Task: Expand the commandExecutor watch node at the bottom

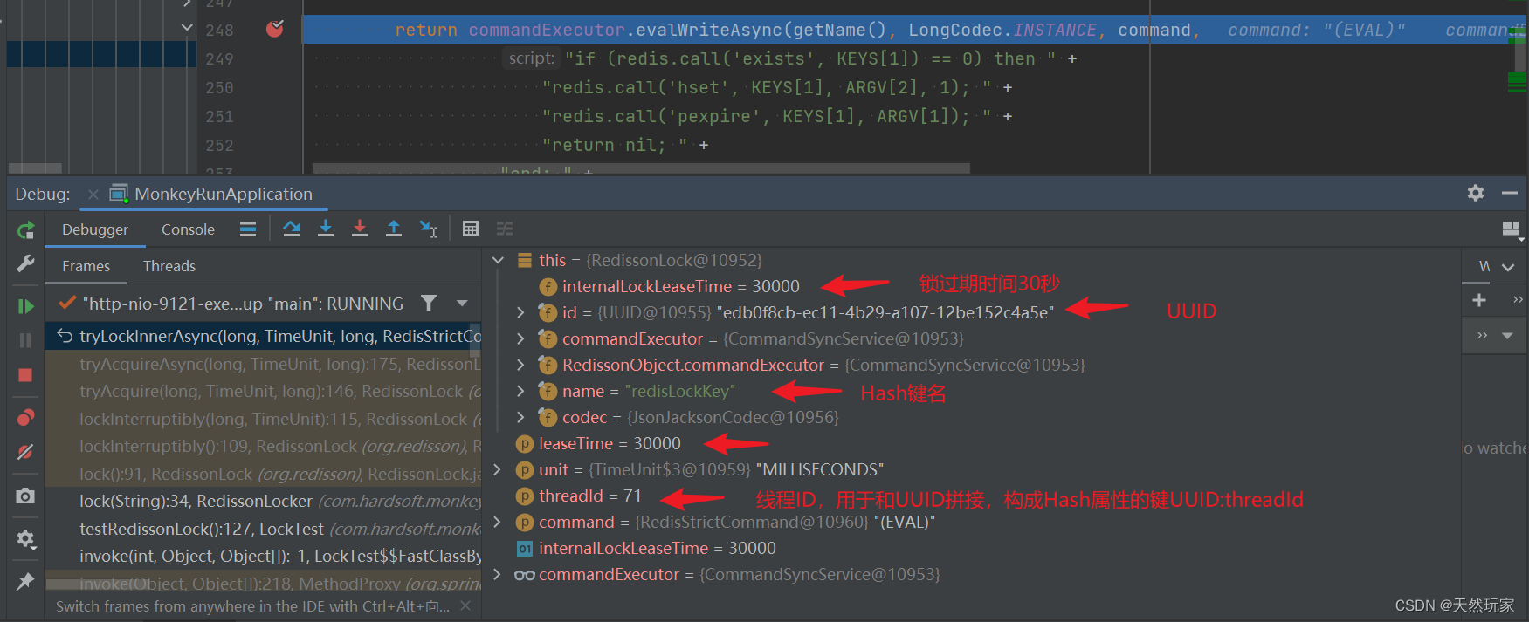Action: (498, 574)
